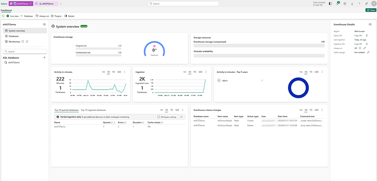Copy the Ingestion URI link

tap(358, 44)
